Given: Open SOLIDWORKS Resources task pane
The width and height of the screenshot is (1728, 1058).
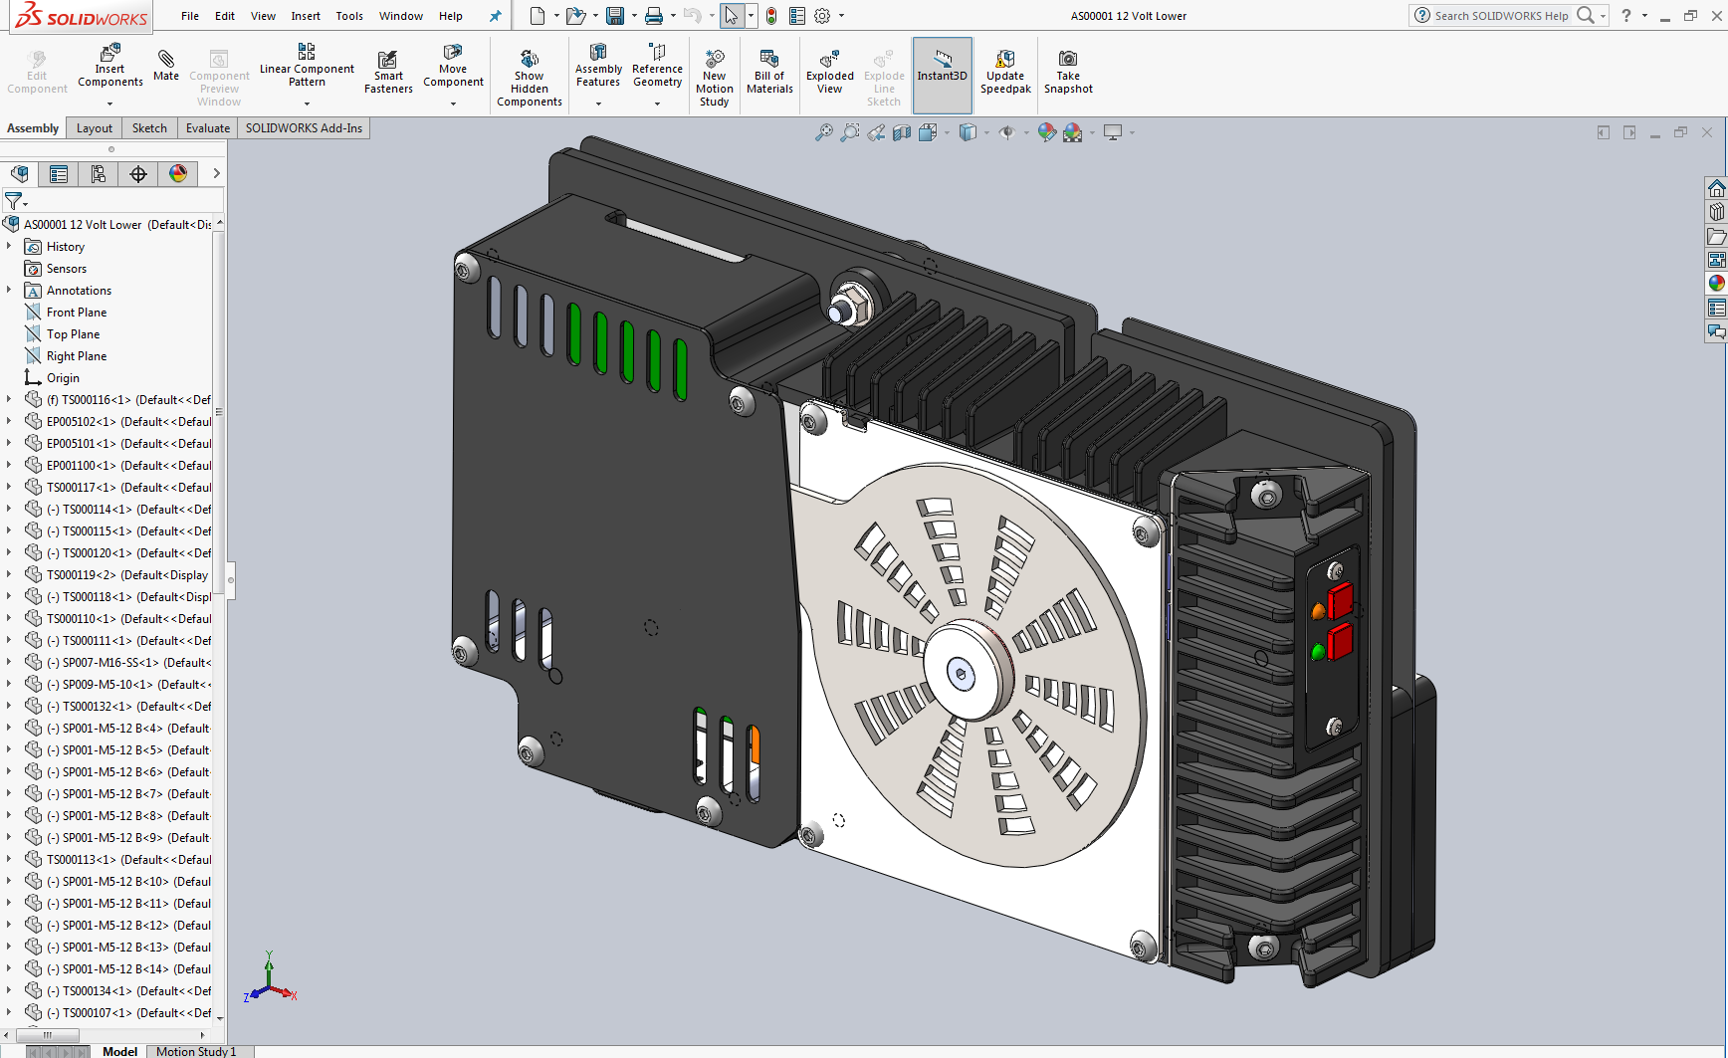Looking at the screenshot, I should (x=1716, y=188).
